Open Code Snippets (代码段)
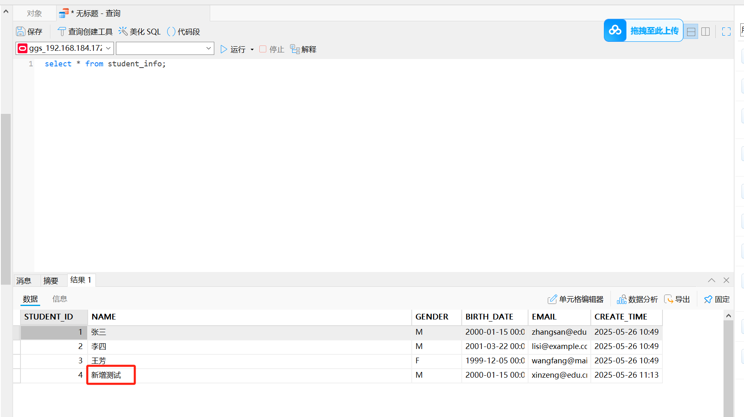Image resolution: width=744 pixels, height=417 pixels. [x=184, y=32]
